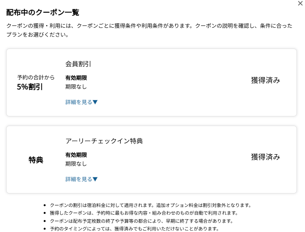The height and width of the screenshot is (232, 305).
Task: Expand 詳細を見る for 会員割引 coupon
Action: click(x=82, y=102)
